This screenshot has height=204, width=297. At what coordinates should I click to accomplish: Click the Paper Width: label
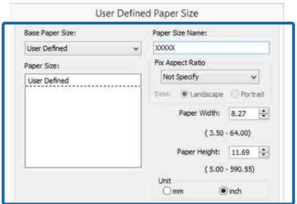200,113
